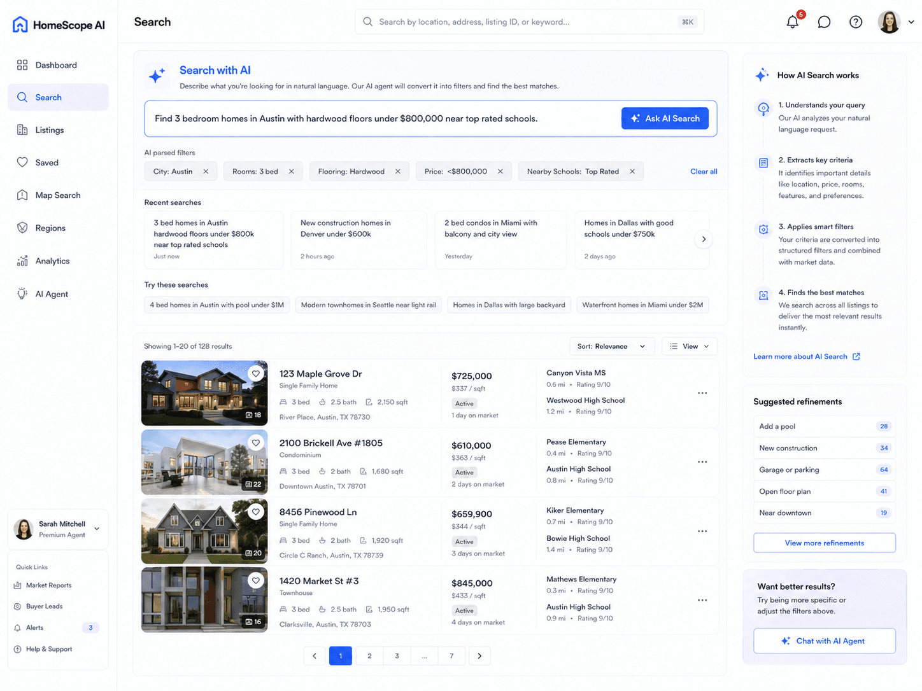Favorite the 2100 Brickell Ave listing
The image size is (922, 691).
256,443
